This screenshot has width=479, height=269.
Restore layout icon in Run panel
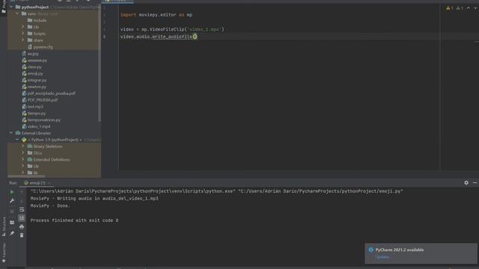[12, 223]
